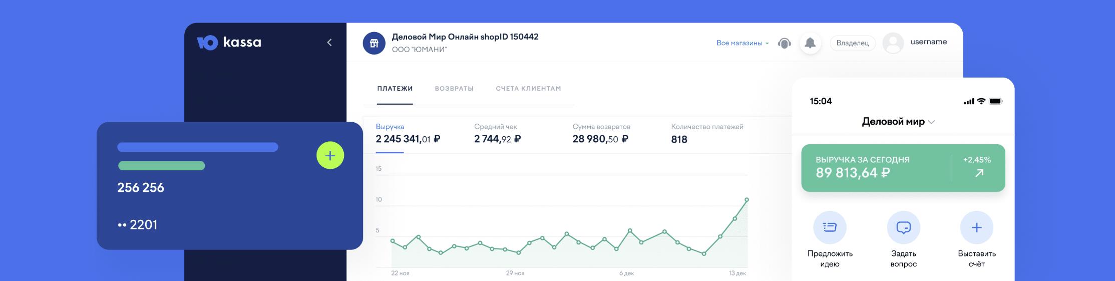This screenshot has height=281, width=1115.
Task: Tap the Предложить идею icon
Action: (x=830, y=227)
